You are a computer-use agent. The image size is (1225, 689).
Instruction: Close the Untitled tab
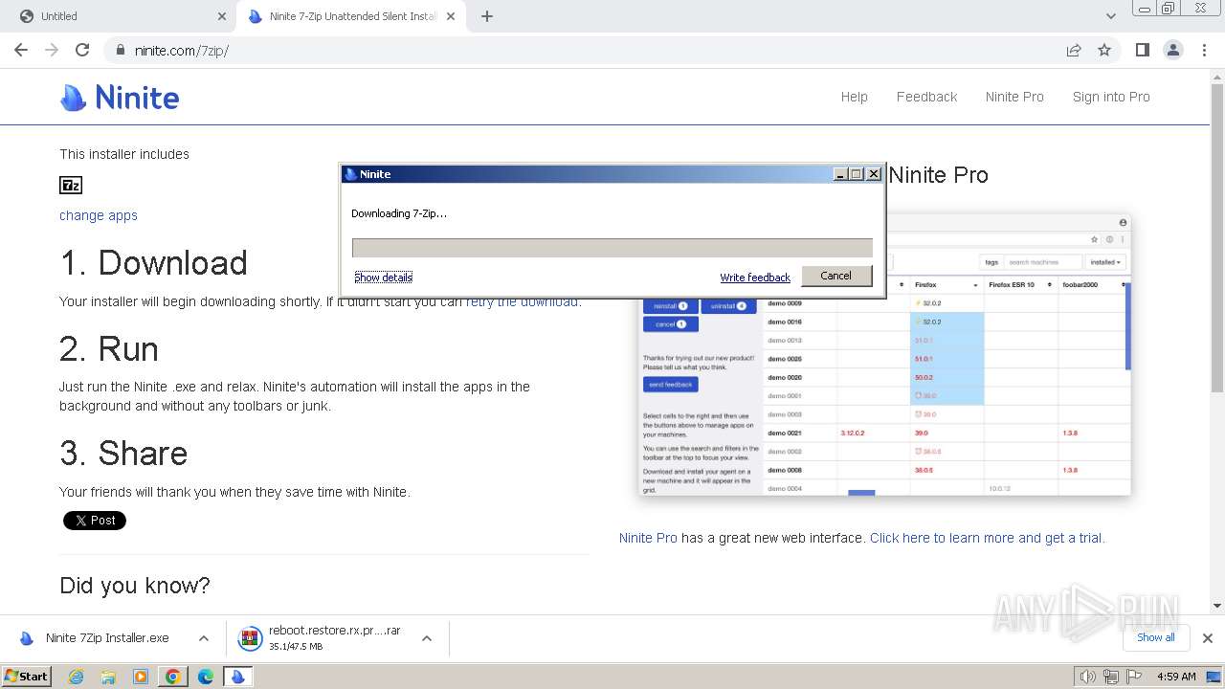click(222, 16)
